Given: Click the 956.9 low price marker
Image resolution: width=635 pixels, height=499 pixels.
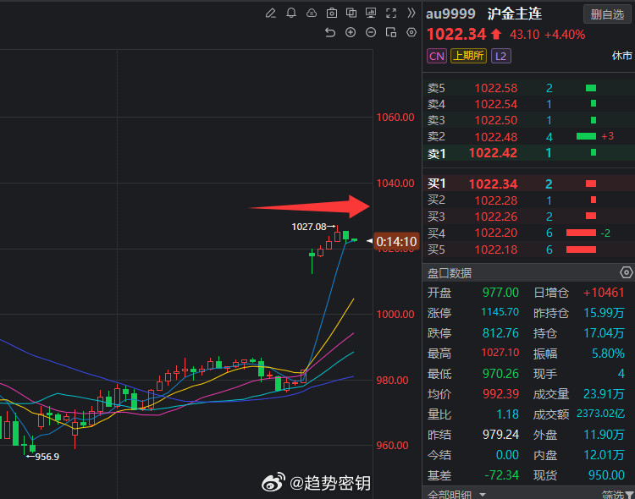Looking at the screenshot, I should [x=47, y=457].
